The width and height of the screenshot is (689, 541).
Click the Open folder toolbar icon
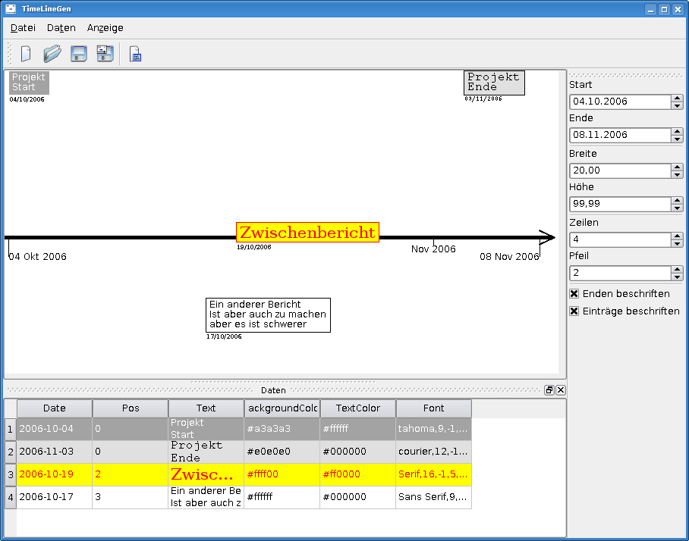[52, 54]
